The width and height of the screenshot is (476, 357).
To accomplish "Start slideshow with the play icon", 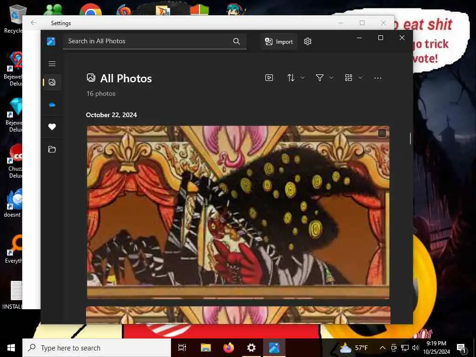I will (269, 78).
